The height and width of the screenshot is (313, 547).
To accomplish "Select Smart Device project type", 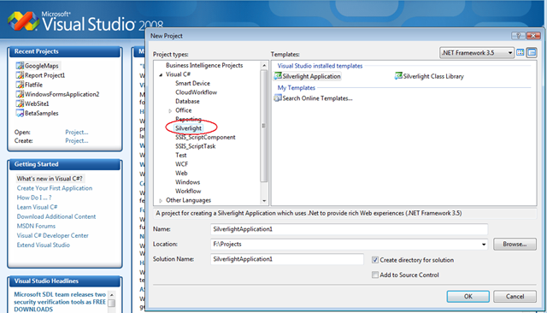I will pyautogui.click(x=192, y=83).
